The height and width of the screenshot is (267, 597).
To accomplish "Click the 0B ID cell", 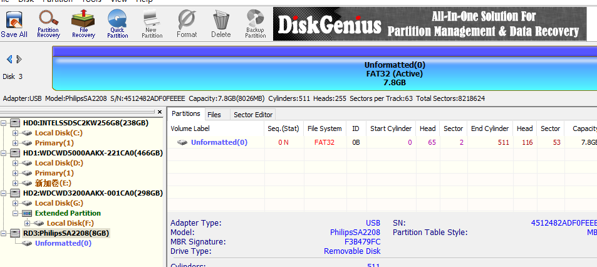I will (356, 142).
